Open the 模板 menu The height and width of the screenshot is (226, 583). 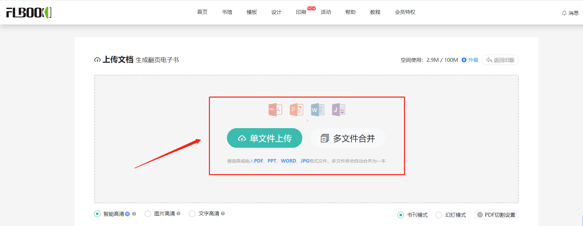252,12
